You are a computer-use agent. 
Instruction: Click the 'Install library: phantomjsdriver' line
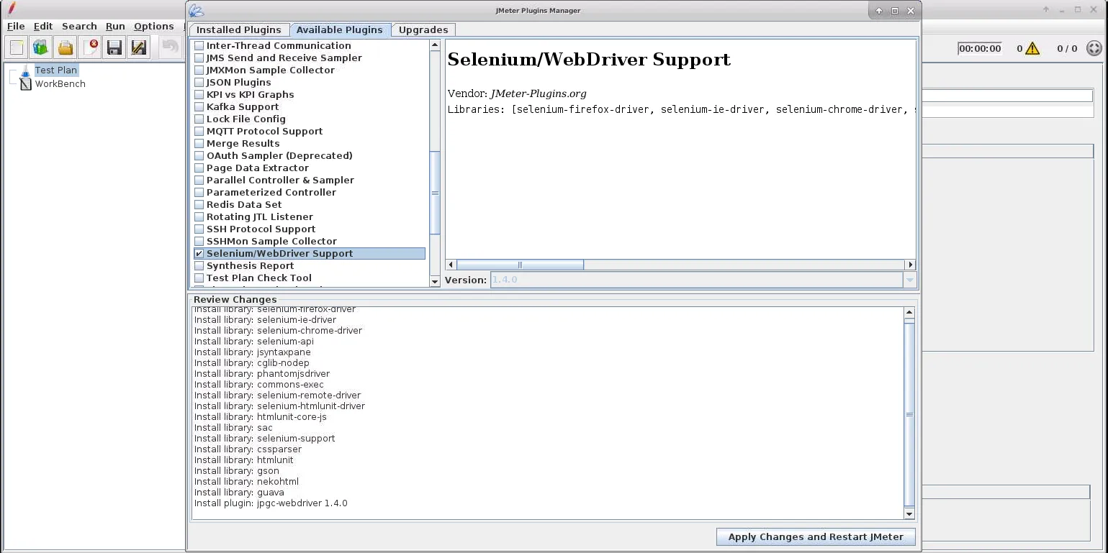point(262,374)
